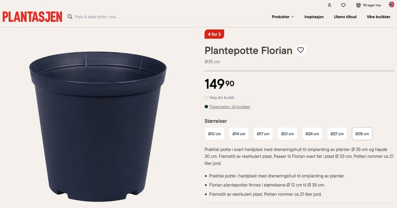Image resolution: width=397 pixels, height=208 pixels.
Task: Select size Ø12 cm
Action: point(215,134)
